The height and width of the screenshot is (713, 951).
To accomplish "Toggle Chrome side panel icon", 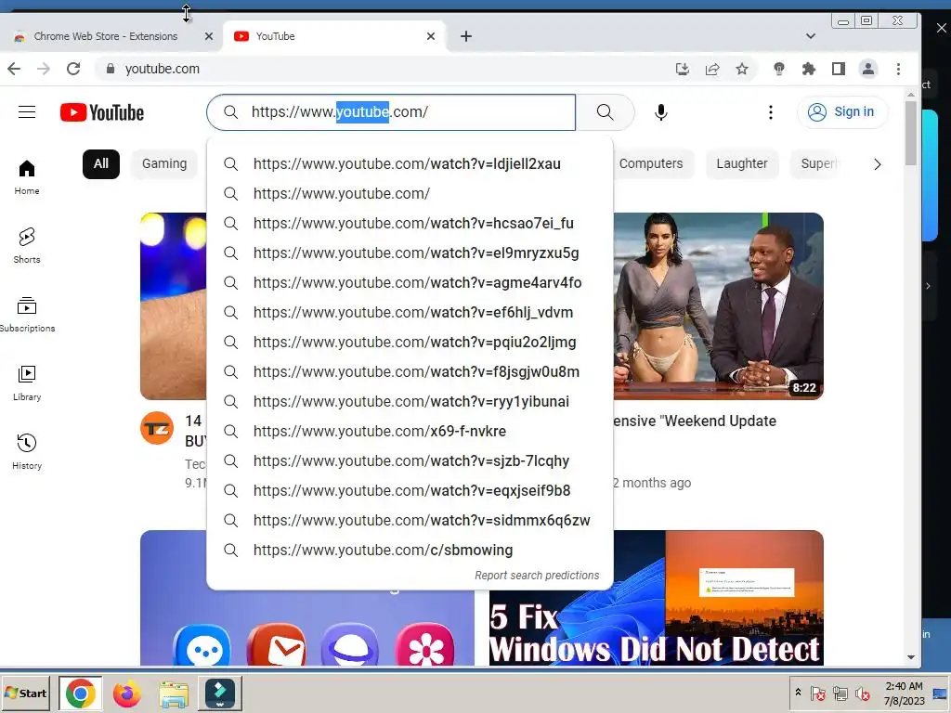I will pyautogui.click(x=839, y=69).
